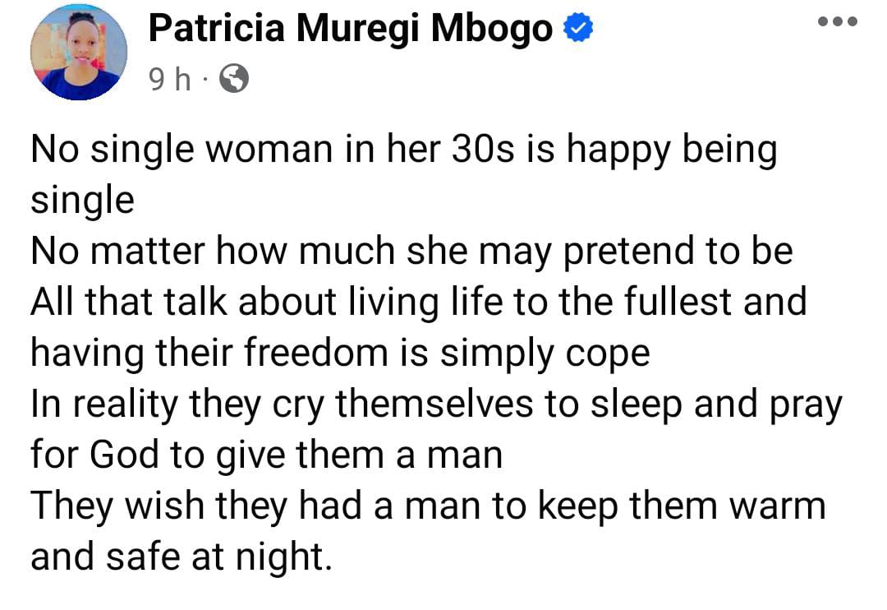Image resolution: width=887 pixels, height=610 pixels.
Task: Click the word 'God' in the post
Action: 125,455
